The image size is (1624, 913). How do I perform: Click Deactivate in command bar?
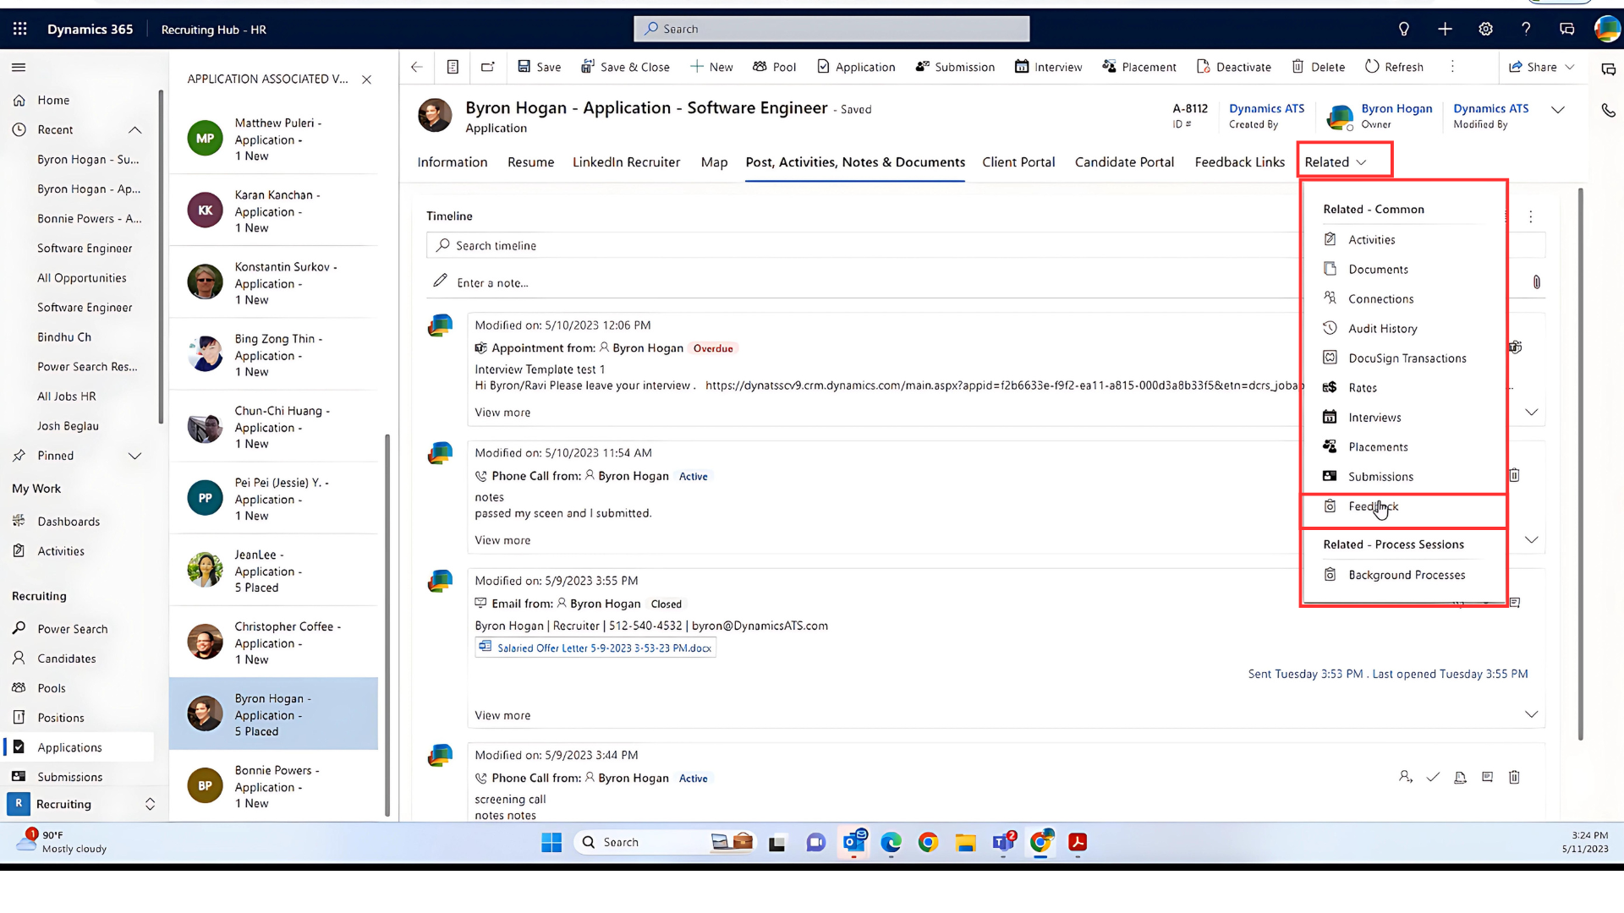(1233, 67)
